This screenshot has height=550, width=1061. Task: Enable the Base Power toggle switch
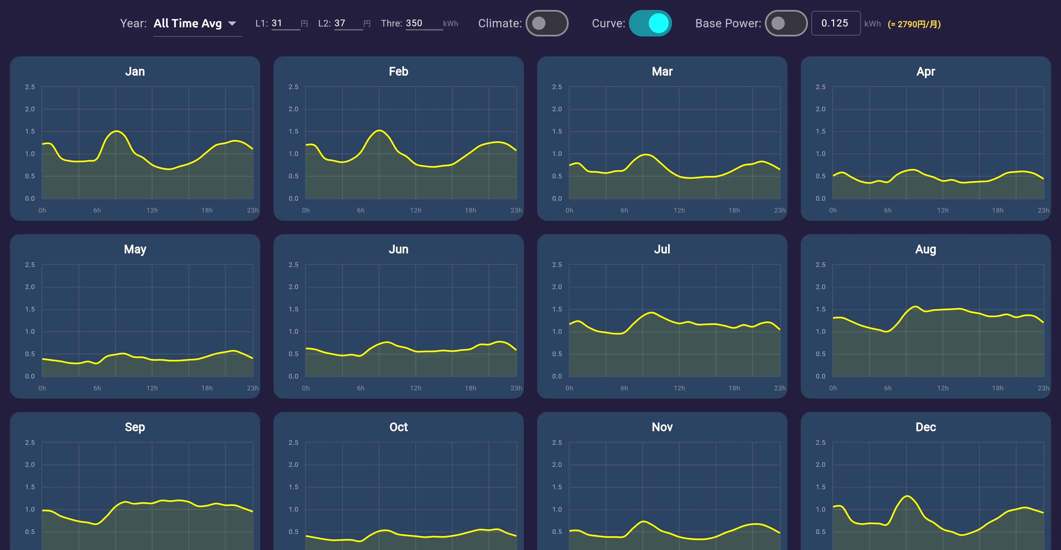pos(786,23)
